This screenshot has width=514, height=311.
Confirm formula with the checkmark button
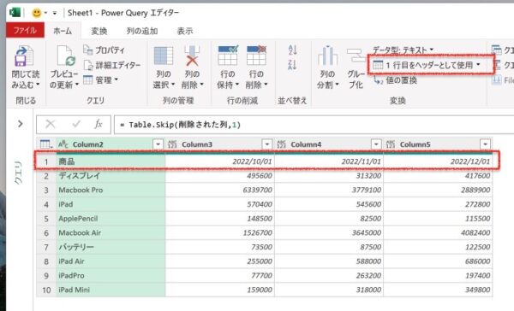pos(76,124)
